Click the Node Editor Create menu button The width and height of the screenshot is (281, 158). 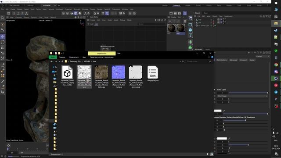click(93, 20)
